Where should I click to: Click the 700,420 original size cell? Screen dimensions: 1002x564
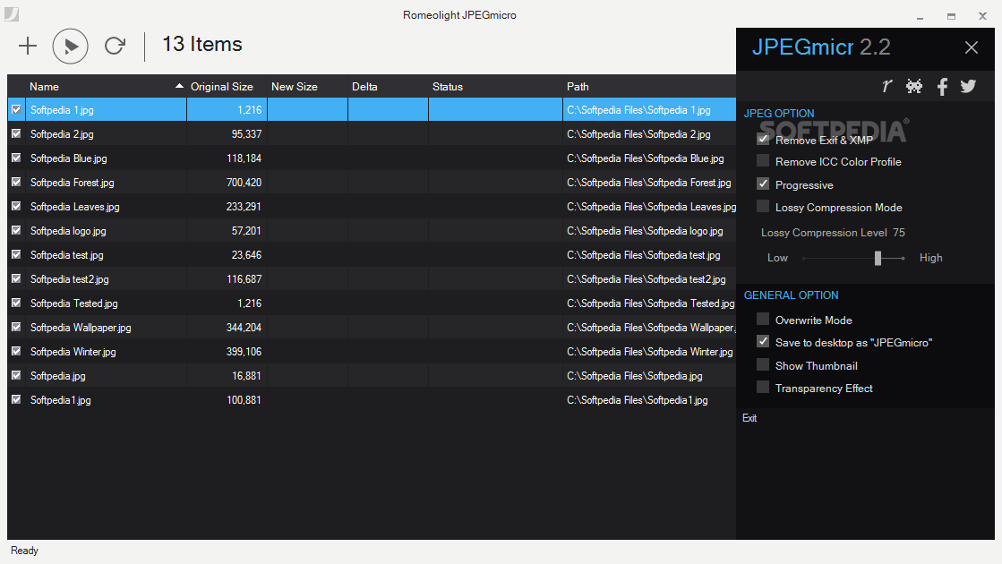(244, 182)
